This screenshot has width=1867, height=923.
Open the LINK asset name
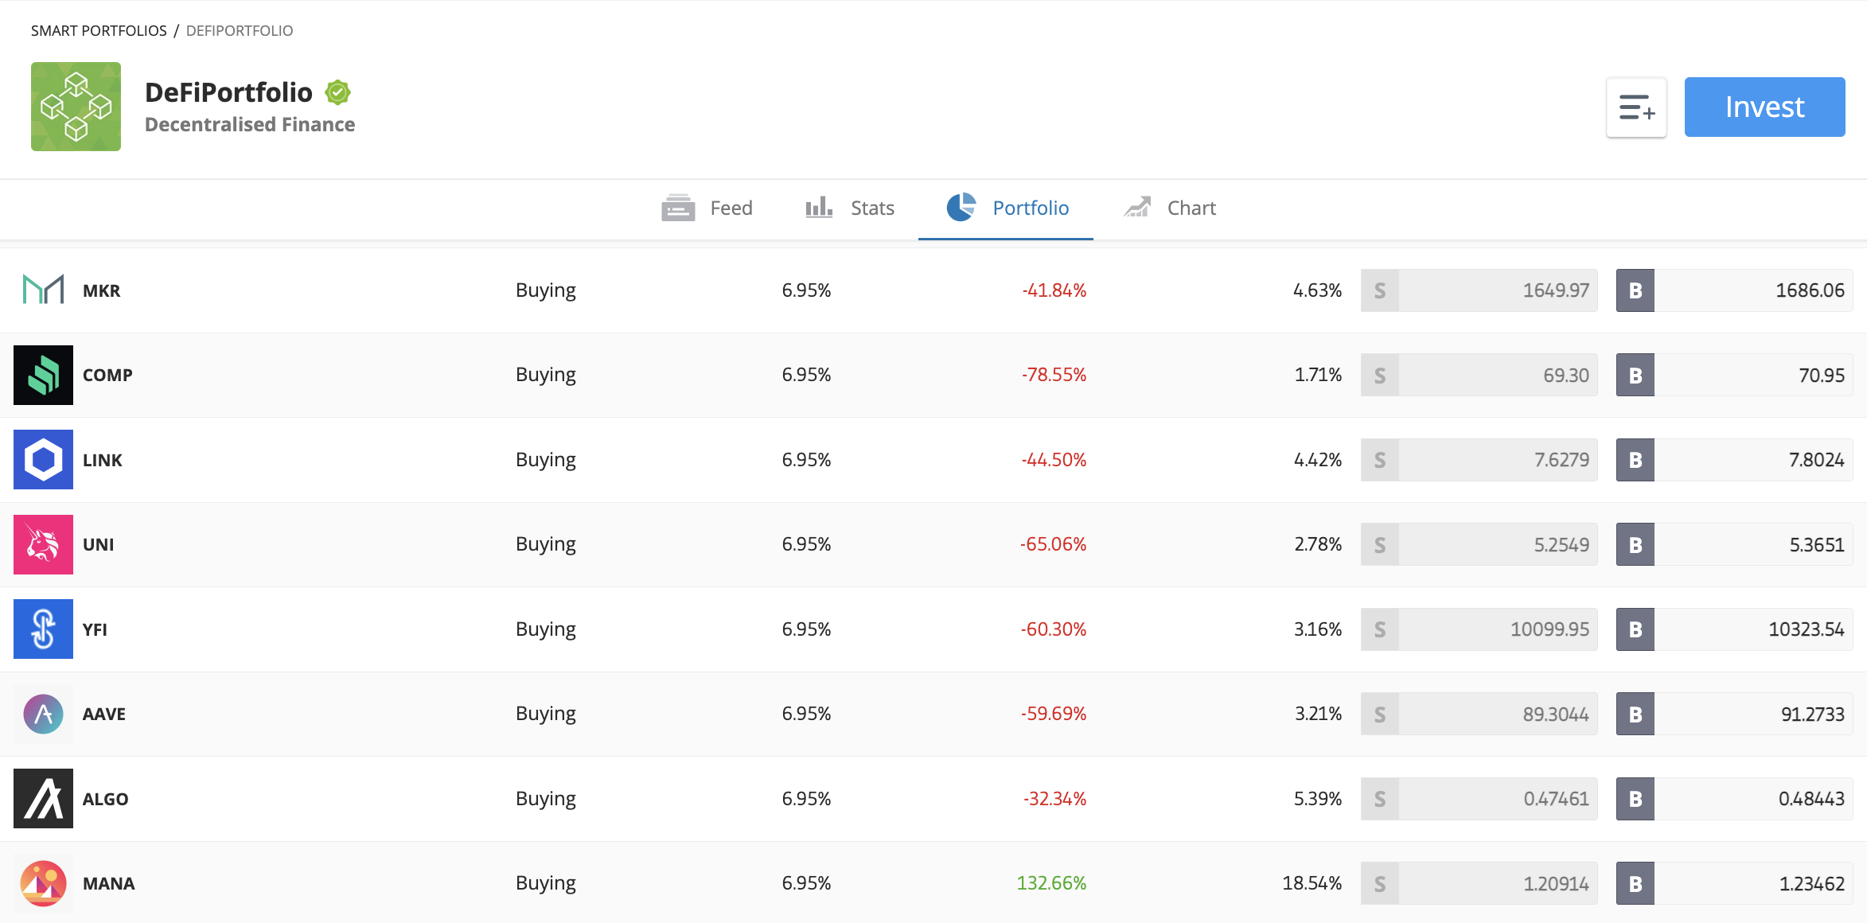(x=103, y=461)
